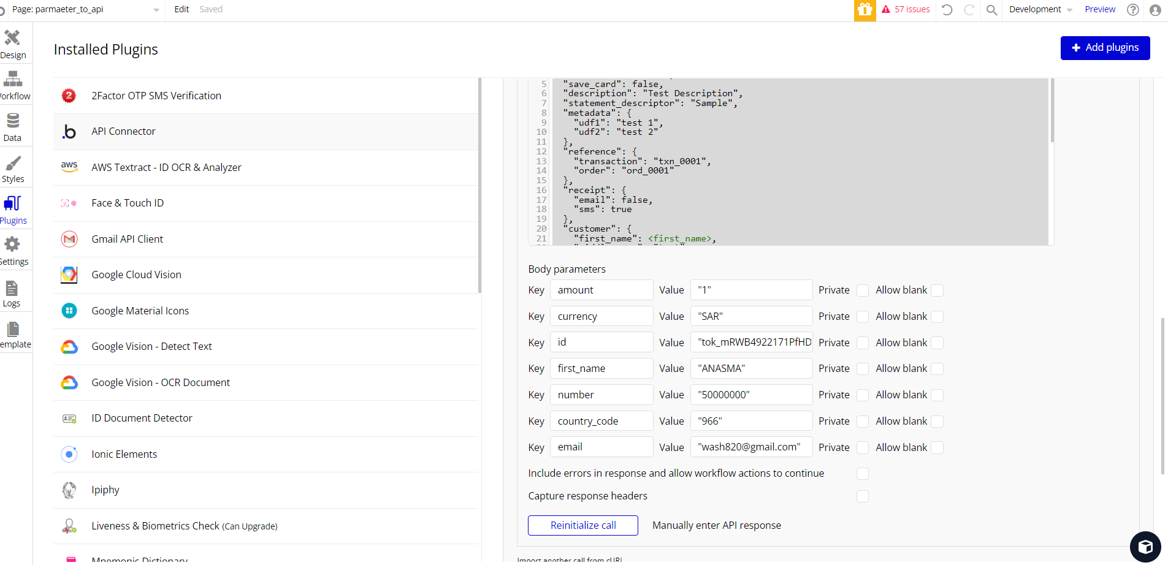Toggle Private checkbox for first_name parameter
The height and width of the screenshot is (565, 1168).
click(863, 369)
